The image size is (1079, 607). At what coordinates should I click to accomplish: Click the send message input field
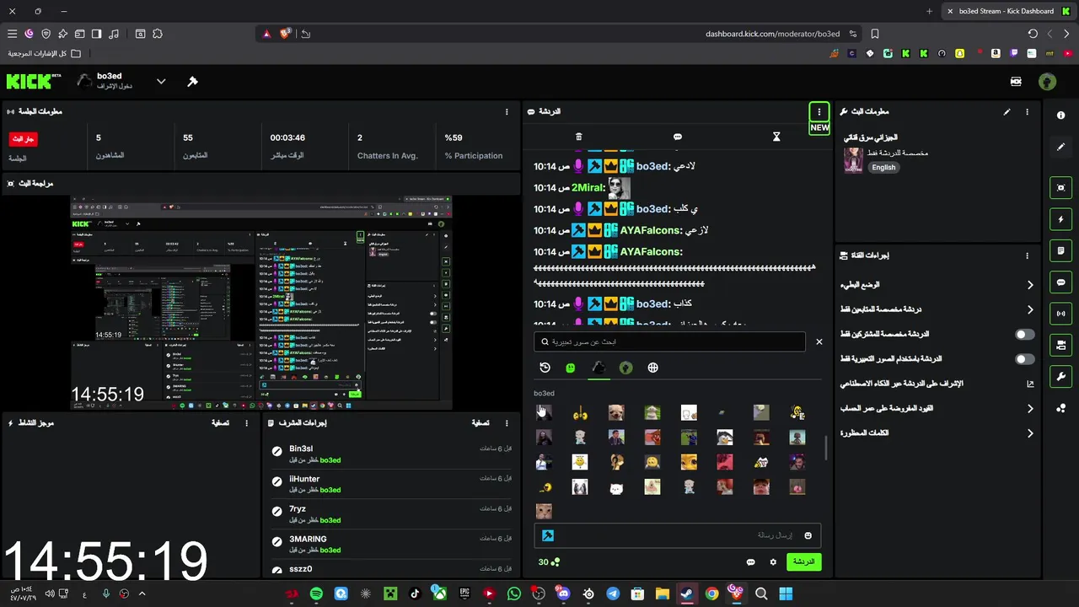[x=677, y=535]
